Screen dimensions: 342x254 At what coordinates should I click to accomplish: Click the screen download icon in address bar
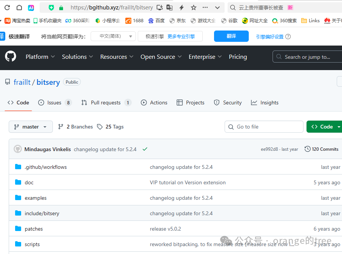tap(160, 8)
